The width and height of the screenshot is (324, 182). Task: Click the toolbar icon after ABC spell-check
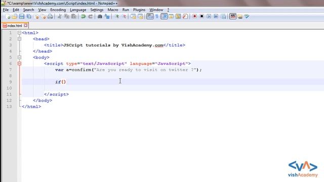(x=240, y=17)
